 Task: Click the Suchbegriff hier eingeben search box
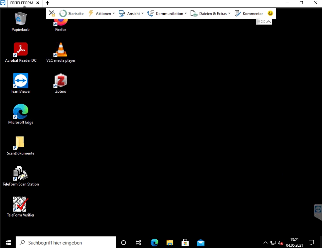pos(66,243)
